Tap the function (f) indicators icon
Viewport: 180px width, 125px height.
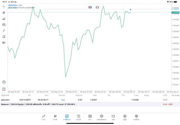tap(4, 31)
